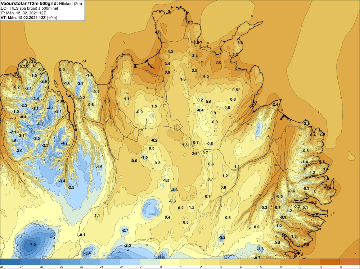
Task: Click the title "Veðurstofan/T2m 500grid: Hitakort (2m)"
Action: point(41,3)
